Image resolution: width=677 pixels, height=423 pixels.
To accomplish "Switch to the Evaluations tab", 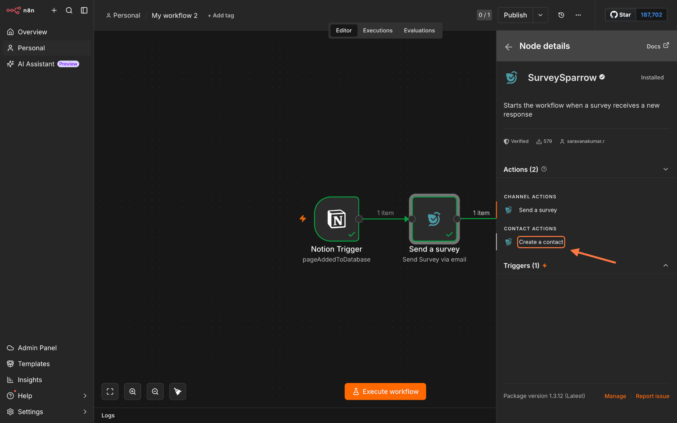I will pyautogui.click(x=419, y=30).
